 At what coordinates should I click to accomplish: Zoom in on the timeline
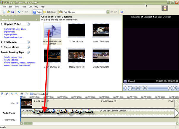tap(12, 94)
